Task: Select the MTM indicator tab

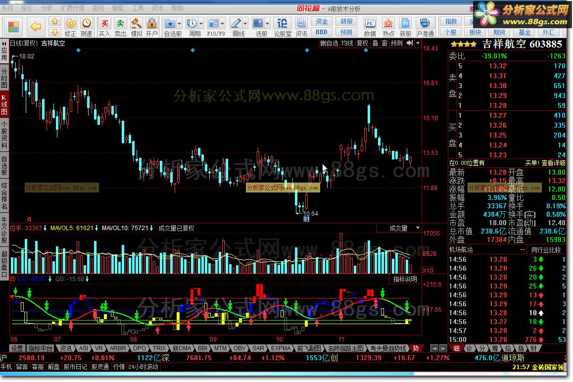Action: [x=220, y=348]
